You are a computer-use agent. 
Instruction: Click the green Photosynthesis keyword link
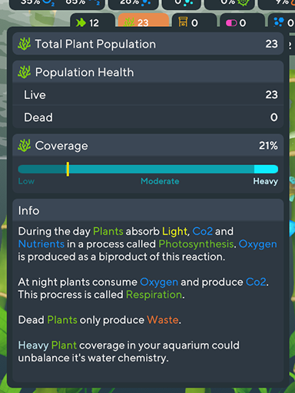(x=196, y=244)
